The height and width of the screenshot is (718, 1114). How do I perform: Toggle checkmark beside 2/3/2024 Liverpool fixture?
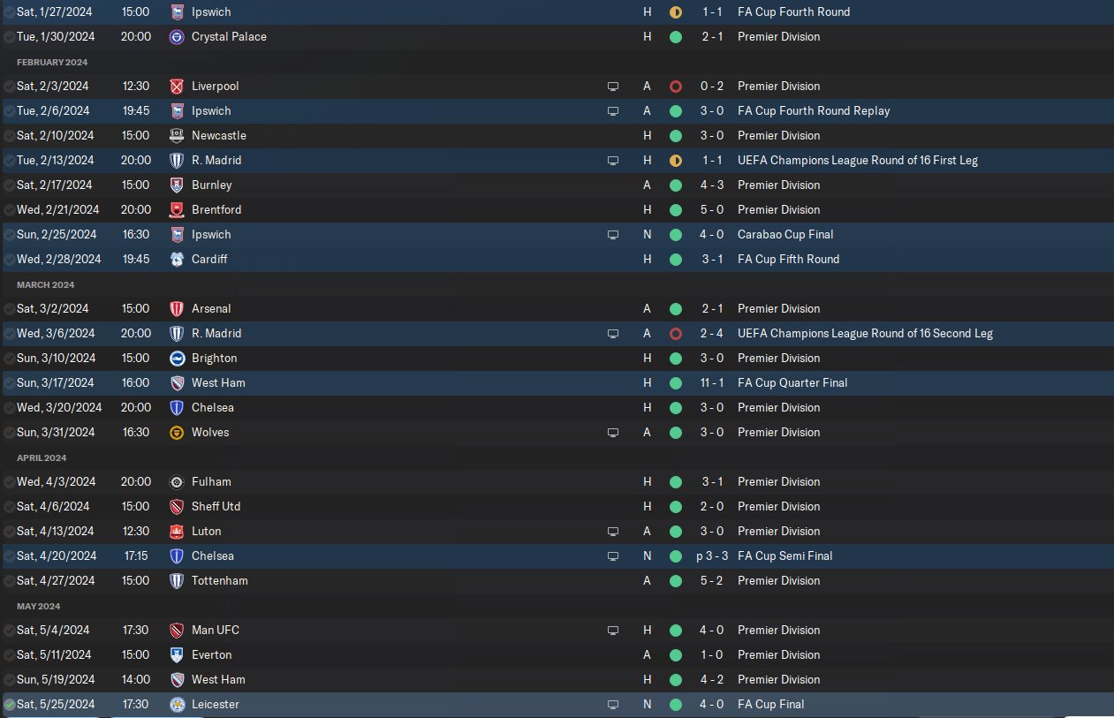[9, 86]
